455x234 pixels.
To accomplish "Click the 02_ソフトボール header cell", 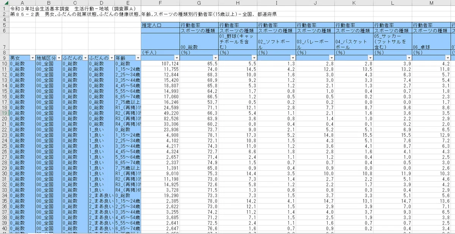I will (276, 41).
